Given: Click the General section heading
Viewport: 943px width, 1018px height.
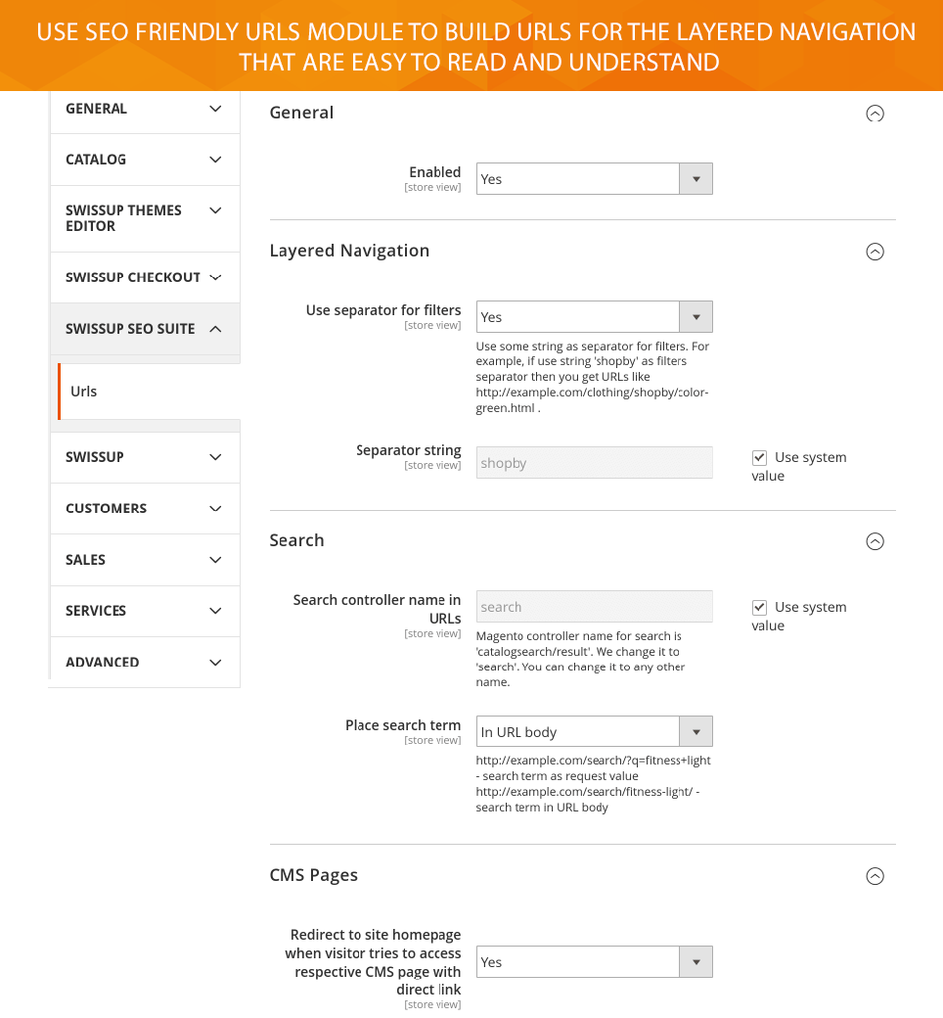Looking at the screenshot, I should pos(302,113).
